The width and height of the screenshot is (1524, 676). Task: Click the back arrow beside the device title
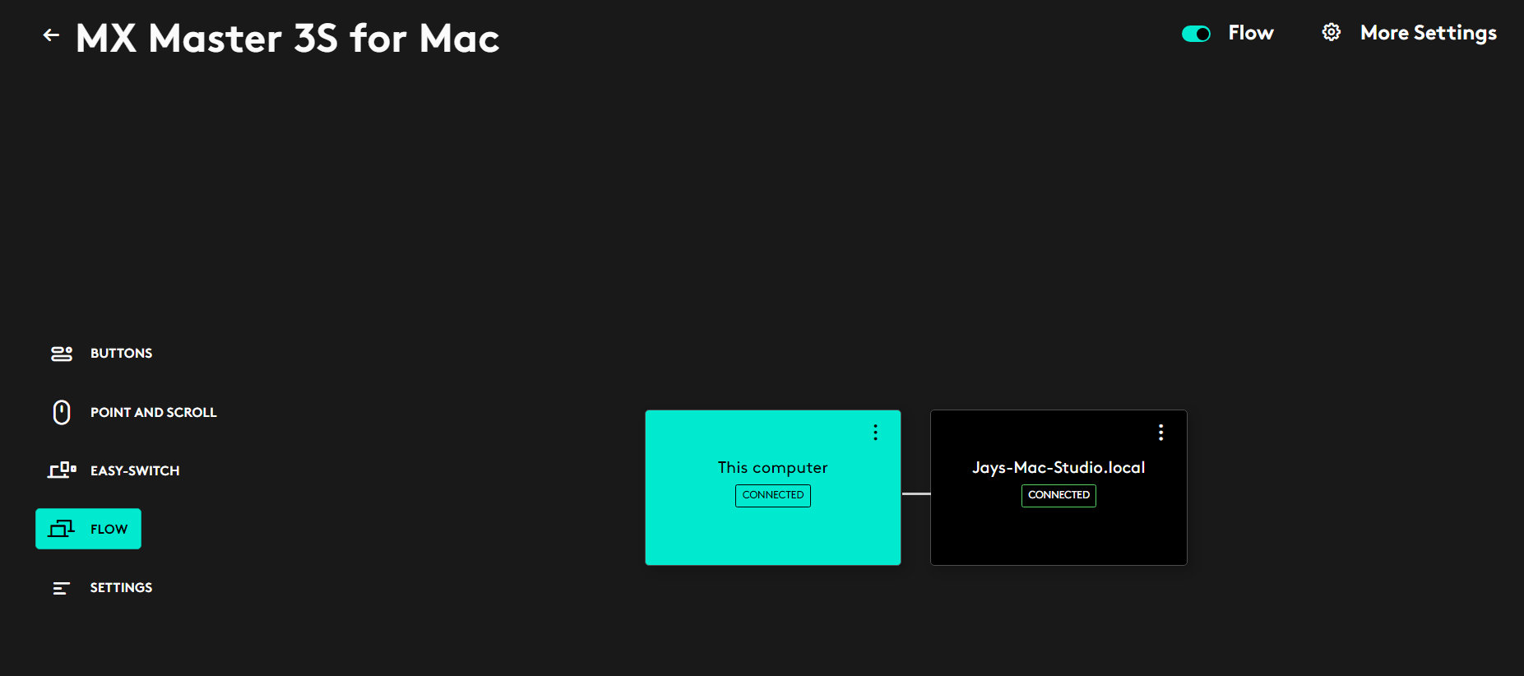click(x=51, y=35)
